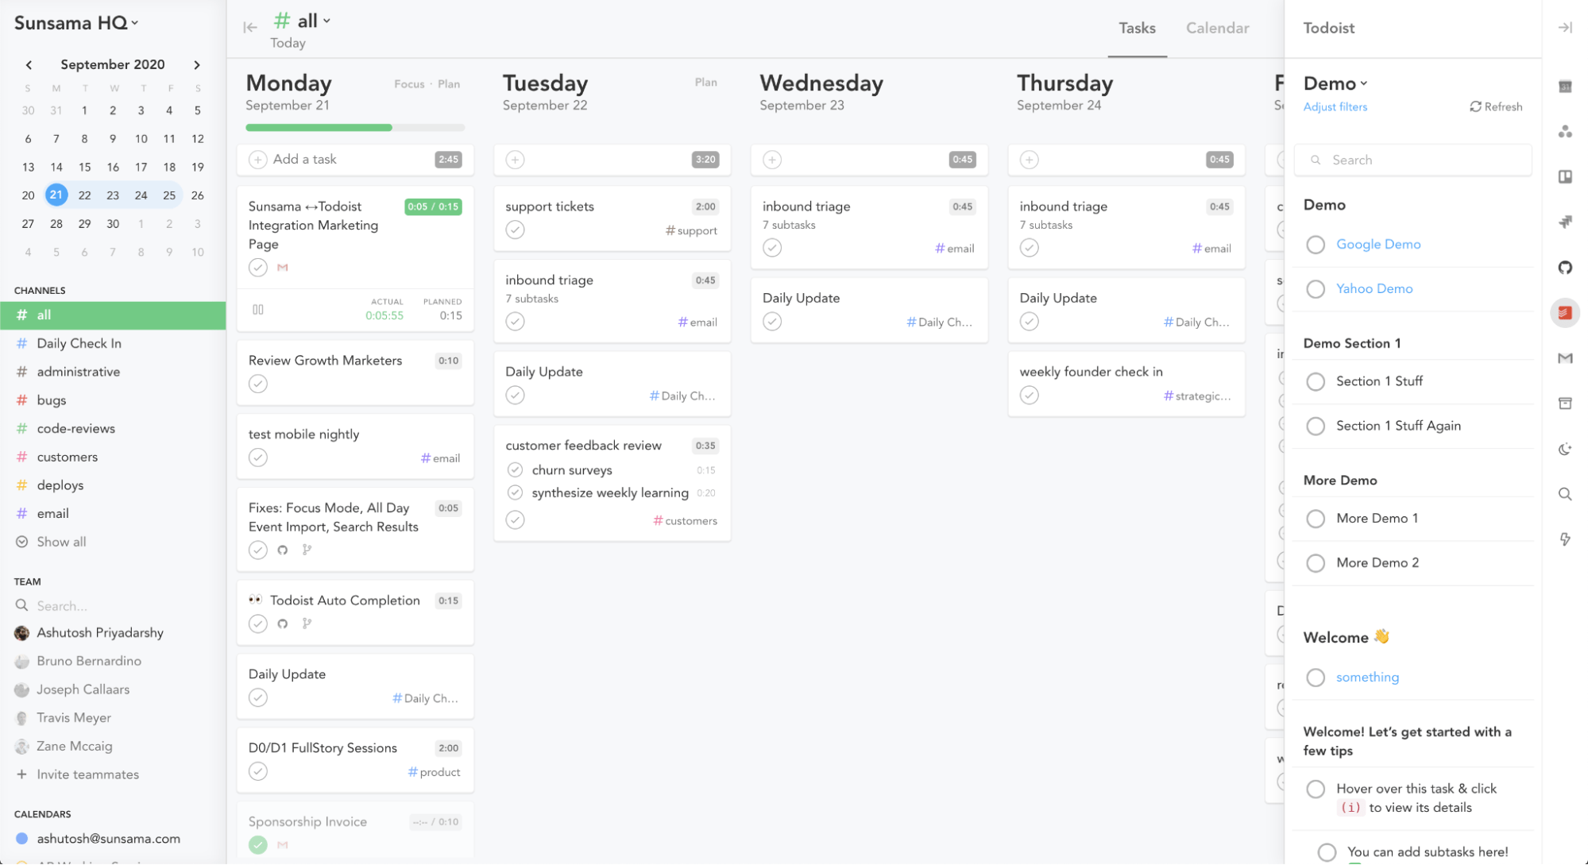Open the calendar integration icon
The image size is (1588, 865).
[1566, 86]
